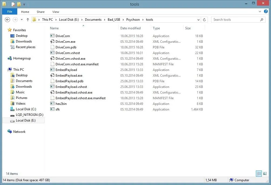Click the Computer icon in the status bar

[231, 180]
